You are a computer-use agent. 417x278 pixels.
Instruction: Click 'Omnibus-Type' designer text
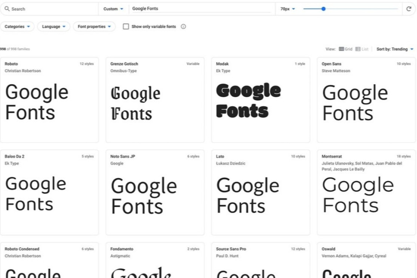coord(123,71)
